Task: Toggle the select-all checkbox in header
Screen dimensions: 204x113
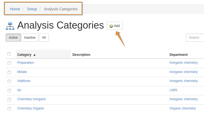Action: click(x=9, y=54)
